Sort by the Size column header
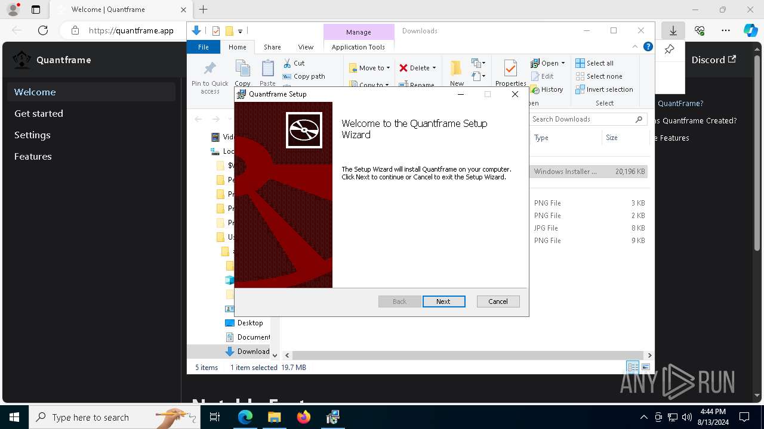Screen dimensions: 764x429 (x=625, y=138)
